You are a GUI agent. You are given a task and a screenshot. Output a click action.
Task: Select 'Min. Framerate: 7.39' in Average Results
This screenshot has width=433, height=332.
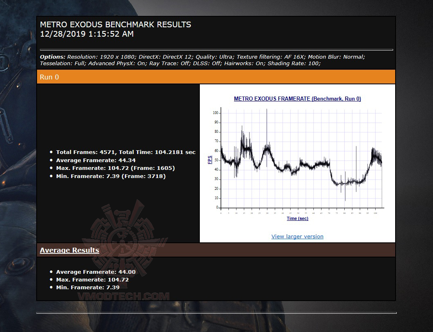(88, 288)
